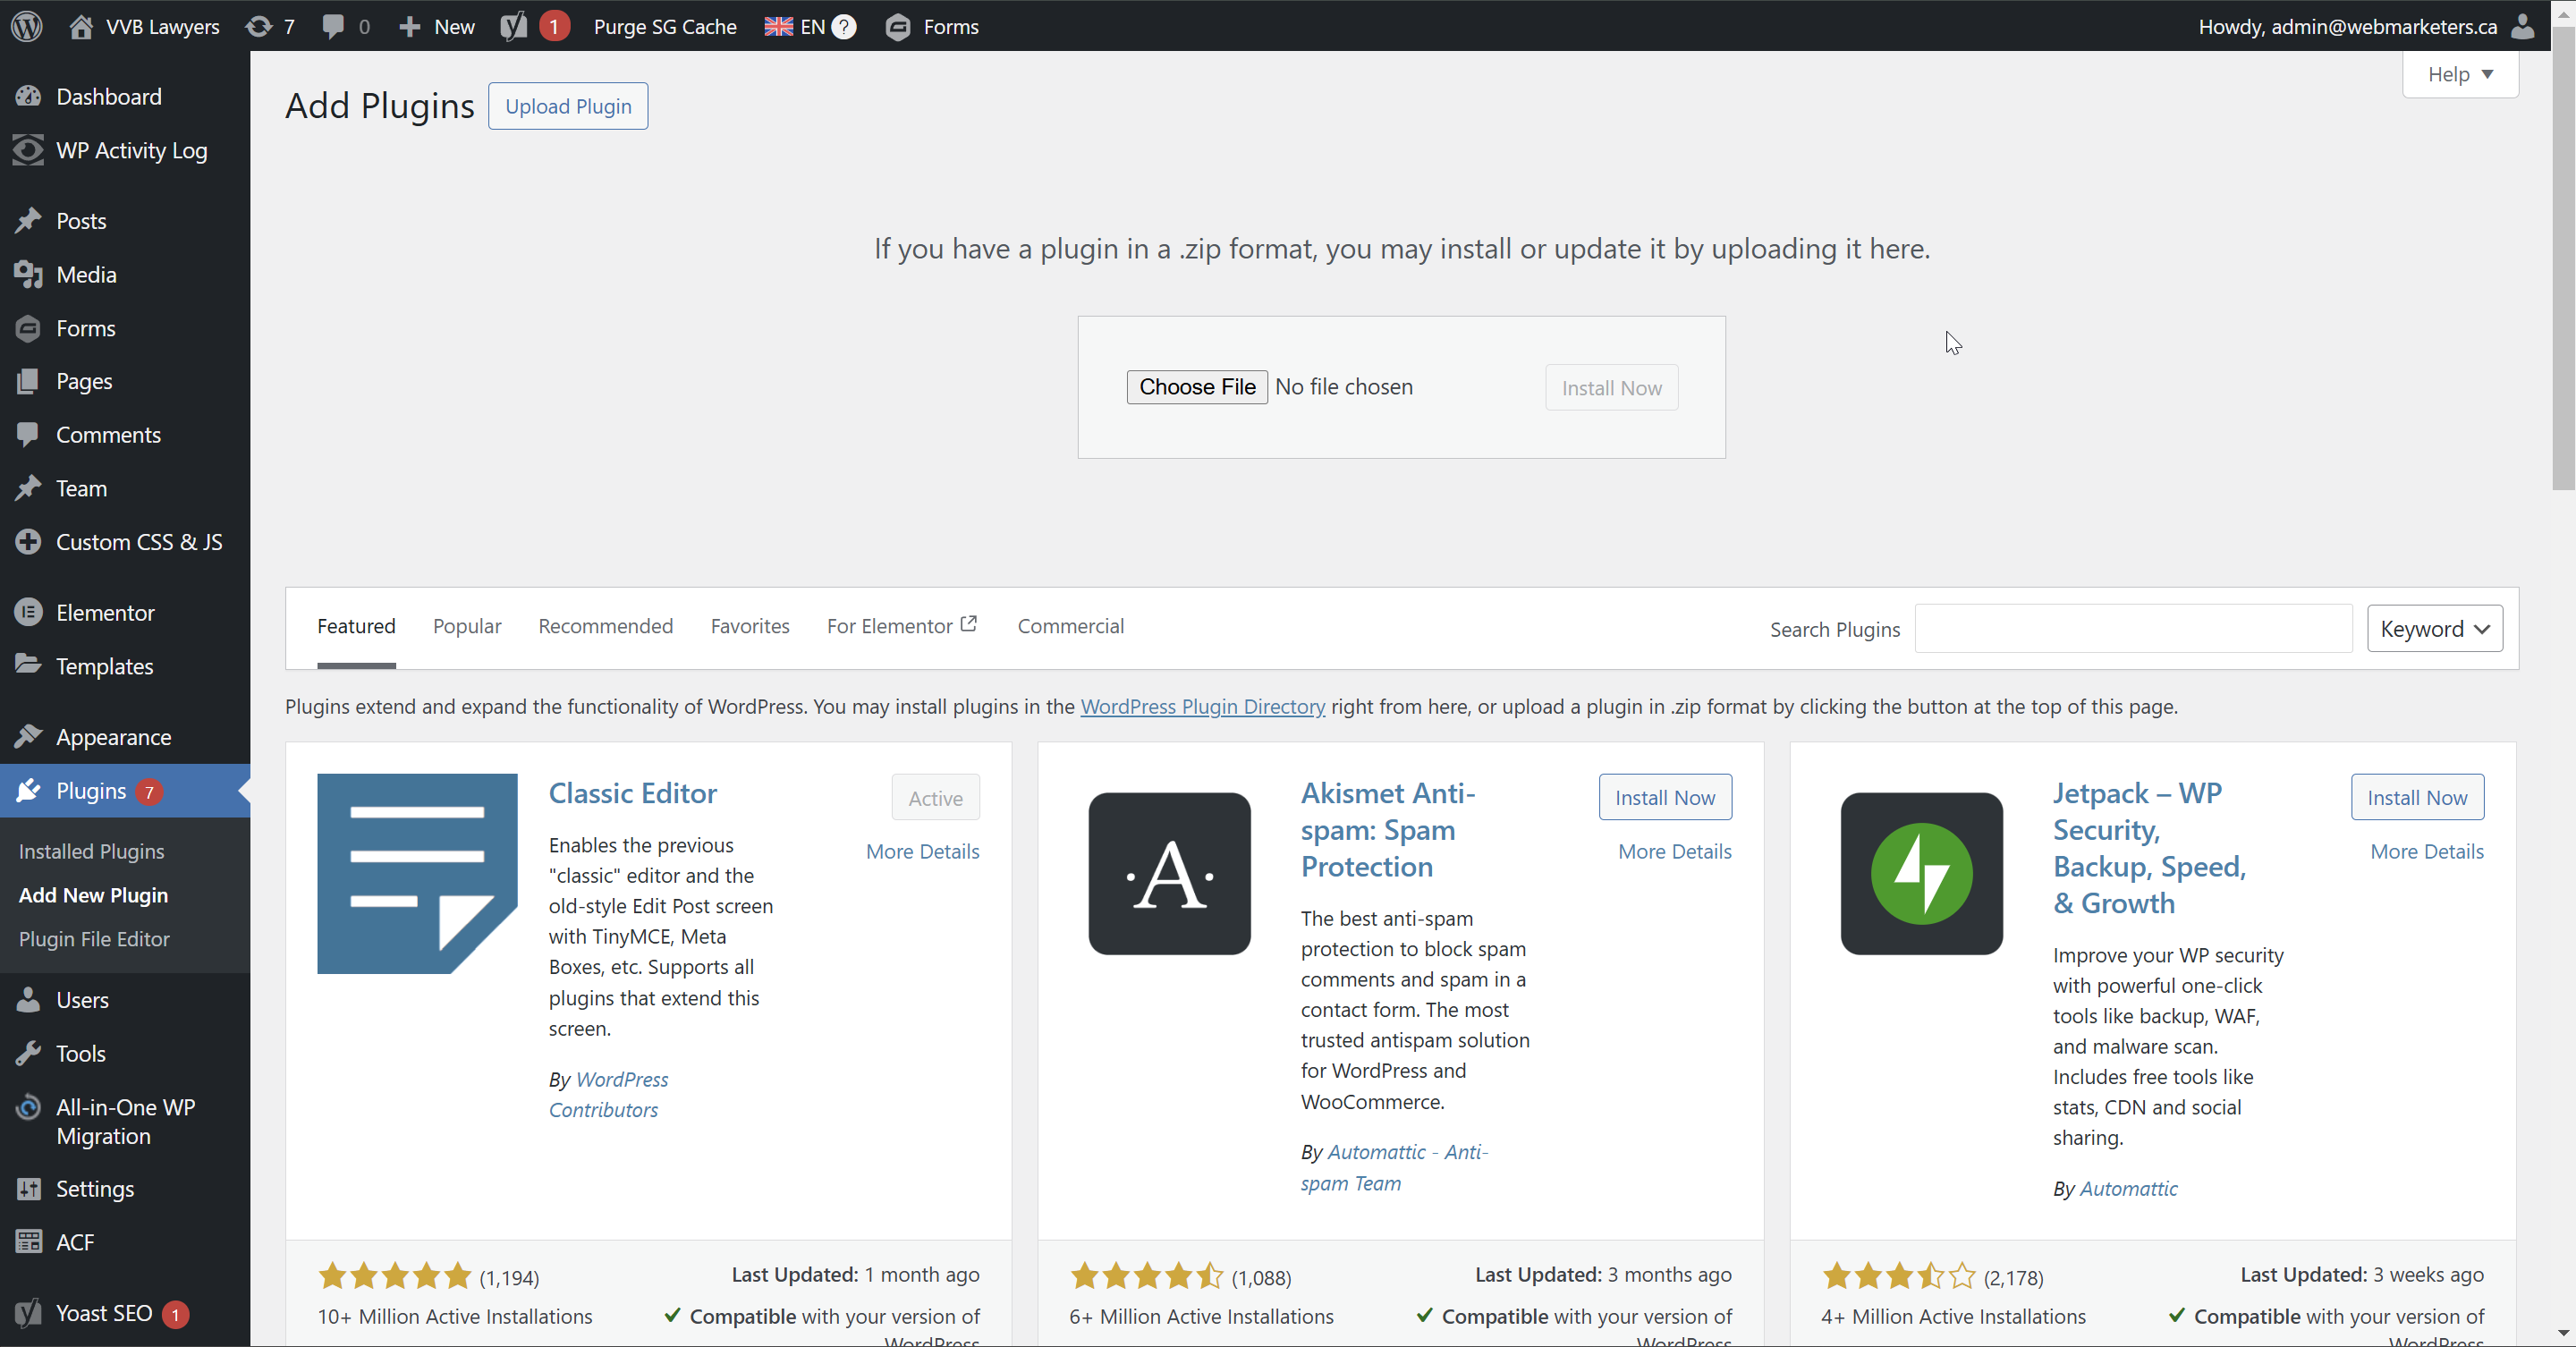2576x1347 pixels.
Task: Click the Search Plugins input field
Action: point(2132,629)
